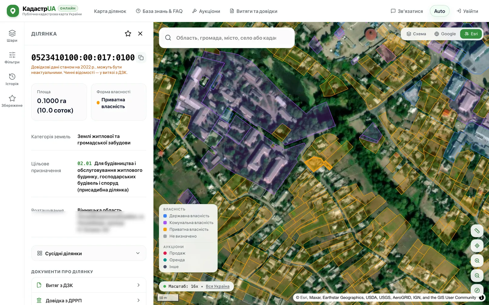The height and width of the screenshot is (305, 489).
Task: Close the Ділянка details panel
Action: tap(140, 34)
